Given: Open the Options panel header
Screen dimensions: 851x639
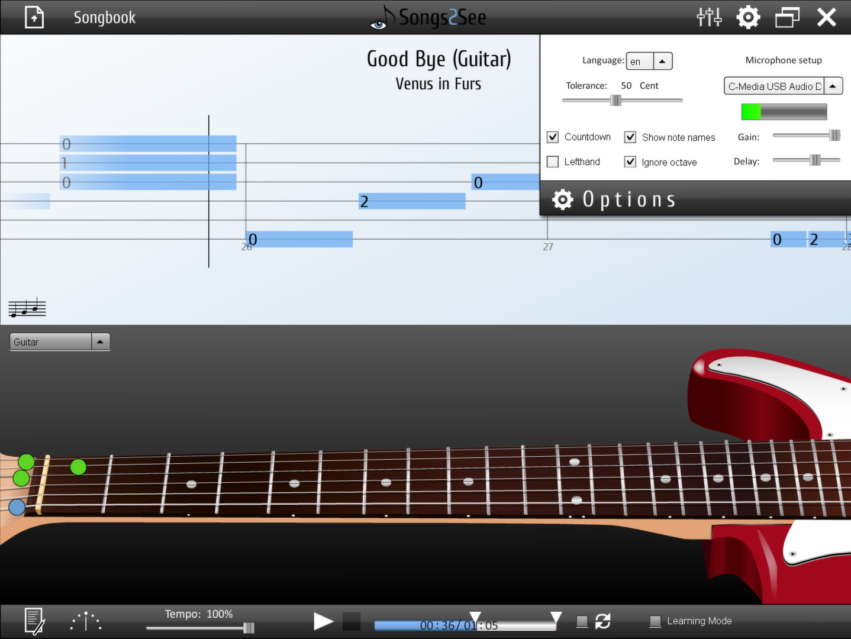Looking at the screenshot, I should pyautogui.click(x=629, y=199).
